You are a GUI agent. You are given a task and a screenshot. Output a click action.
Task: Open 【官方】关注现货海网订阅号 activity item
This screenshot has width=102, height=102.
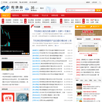click(x=90, y=70)
